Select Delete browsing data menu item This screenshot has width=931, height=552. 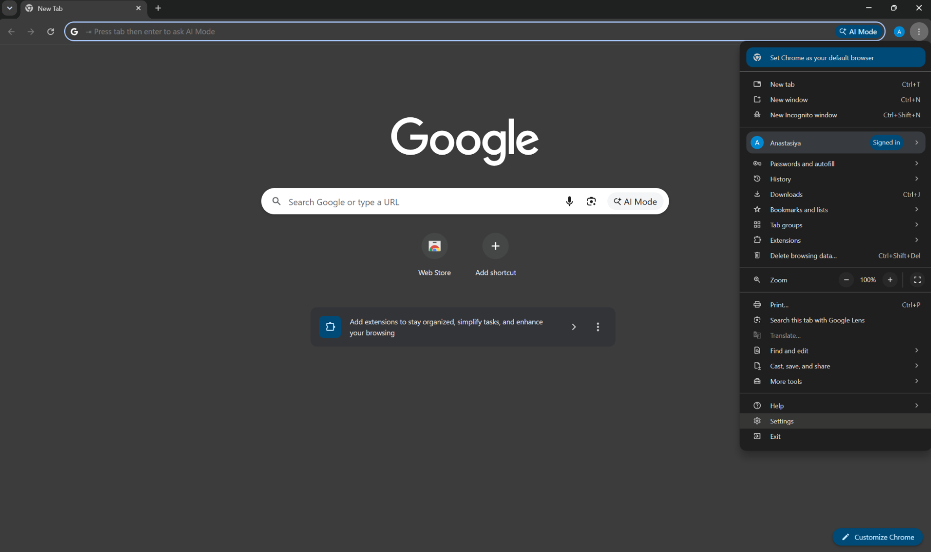(x=836, y=256)
